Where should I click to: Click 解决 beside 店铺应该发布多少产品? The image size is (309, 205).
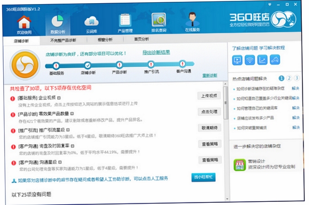click(296, 118)
